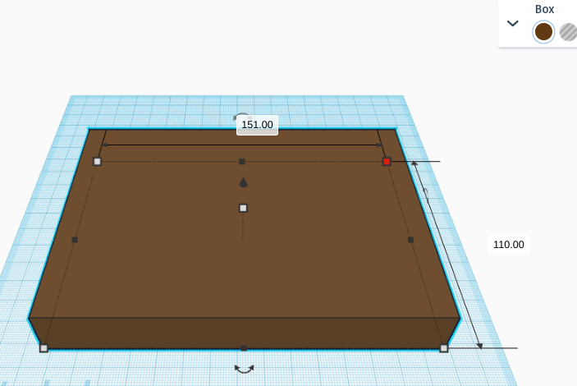Edit the 110.00 length dimension field

(x=509, y=245)
